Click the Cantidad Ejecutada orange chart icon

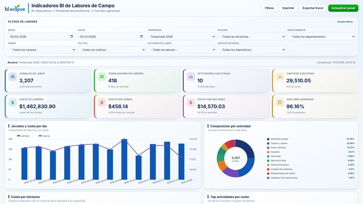pyautogui.click(x=280, y=77)
